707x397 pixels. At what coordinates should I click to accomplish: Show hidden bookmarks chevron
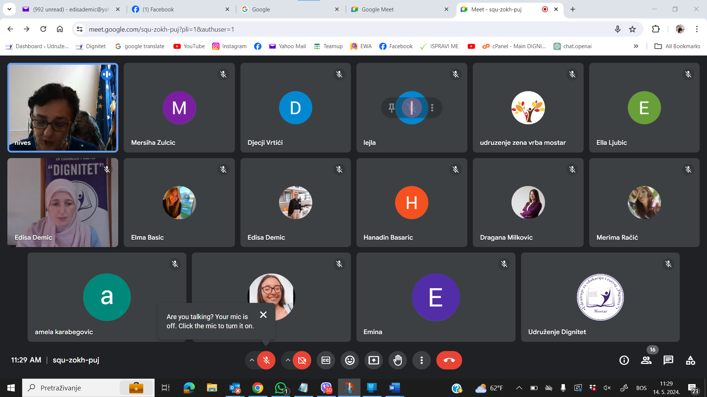click(x=636, y=46)
